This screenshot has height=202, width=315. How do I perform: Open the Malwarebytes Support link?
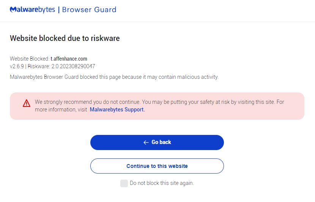[x=117, y=110]
